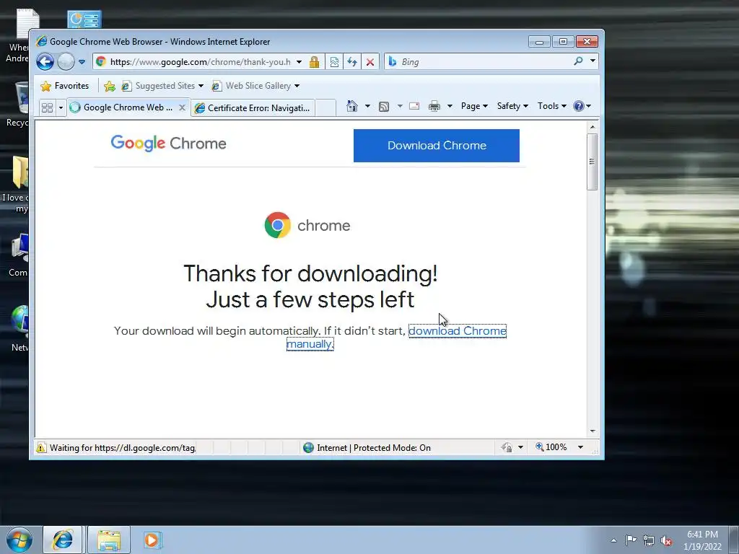
Task: Click the vertical scrollbar thumb
Action: [x=592, y=162]
